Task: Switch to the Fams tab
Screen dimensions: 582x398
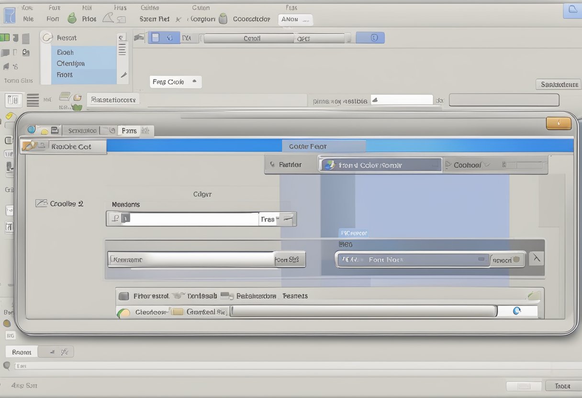Action: (x=129, y=131)
